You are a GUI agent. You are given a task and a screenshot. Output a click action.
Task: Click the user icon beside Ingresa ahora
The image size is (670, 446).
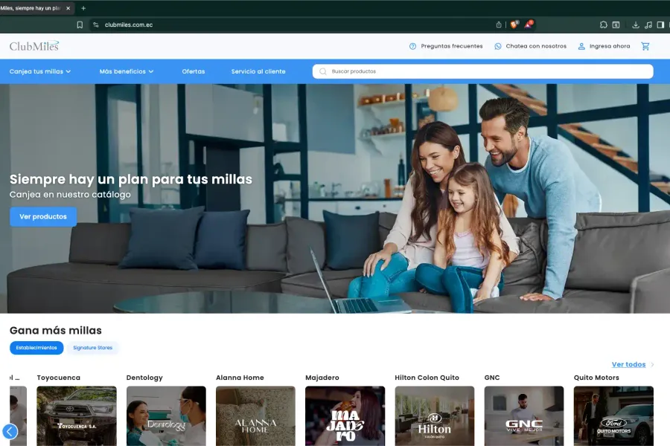(581, 46)
